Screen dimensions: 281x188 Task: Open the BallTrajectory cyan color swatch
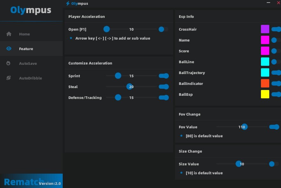[265, 72]
